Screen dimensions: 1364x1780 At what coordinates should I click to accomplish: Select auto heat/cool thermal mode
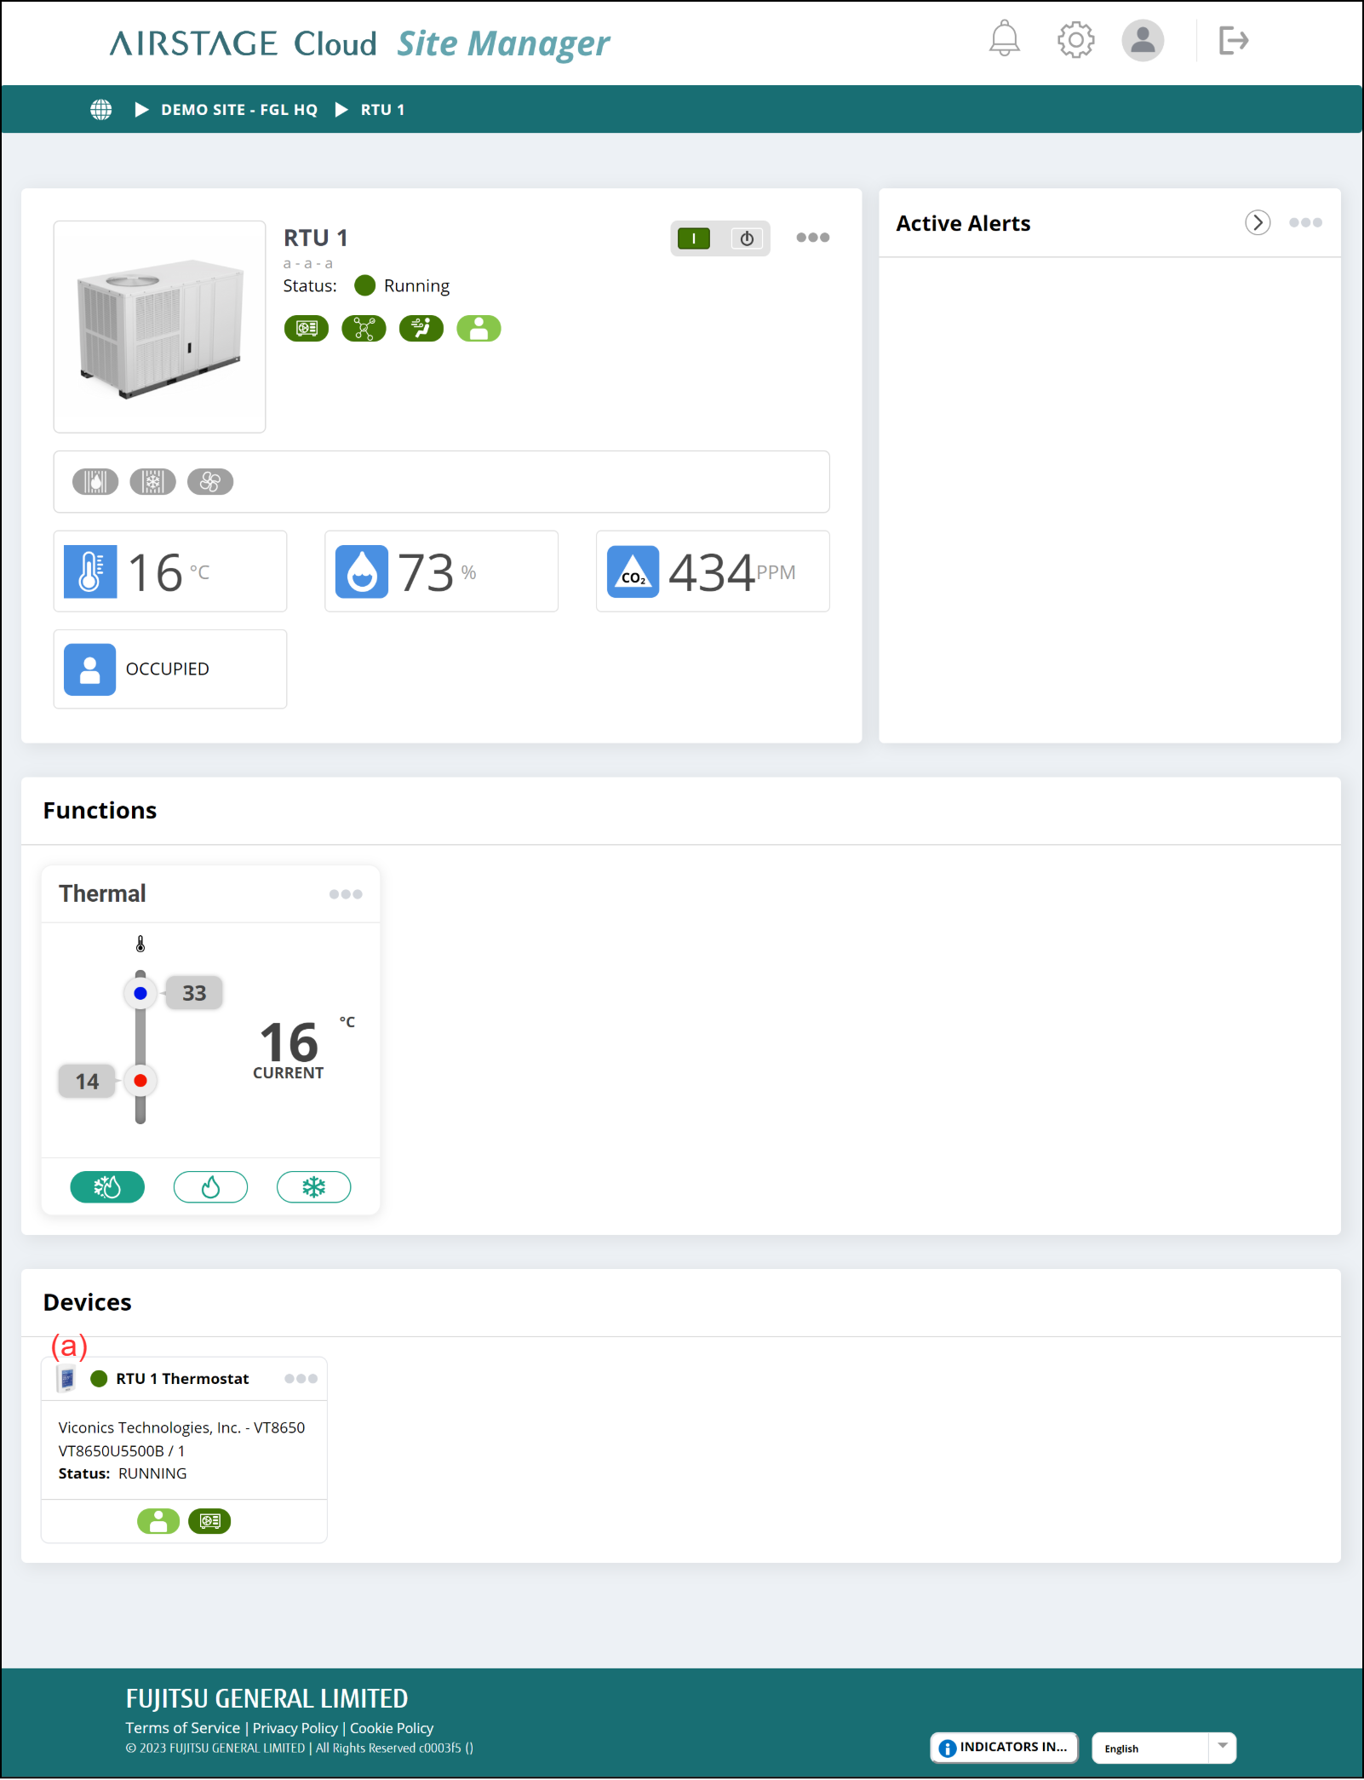pyautogui.click(x=107, y=1187)
